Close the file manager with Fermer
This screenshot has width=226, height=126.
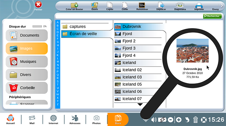(38, 6)
